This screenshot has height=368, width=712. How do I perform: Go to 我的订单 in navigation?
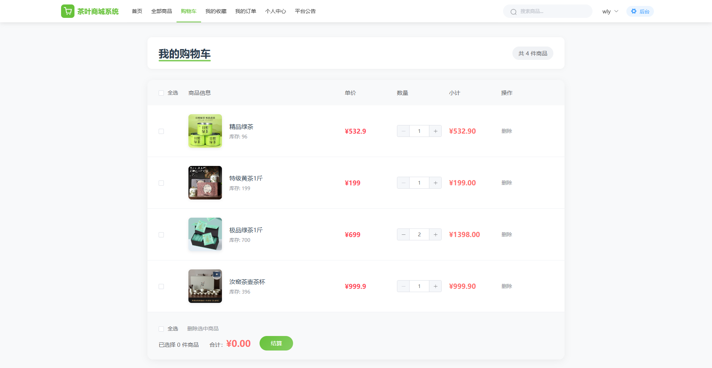point(246,11)
